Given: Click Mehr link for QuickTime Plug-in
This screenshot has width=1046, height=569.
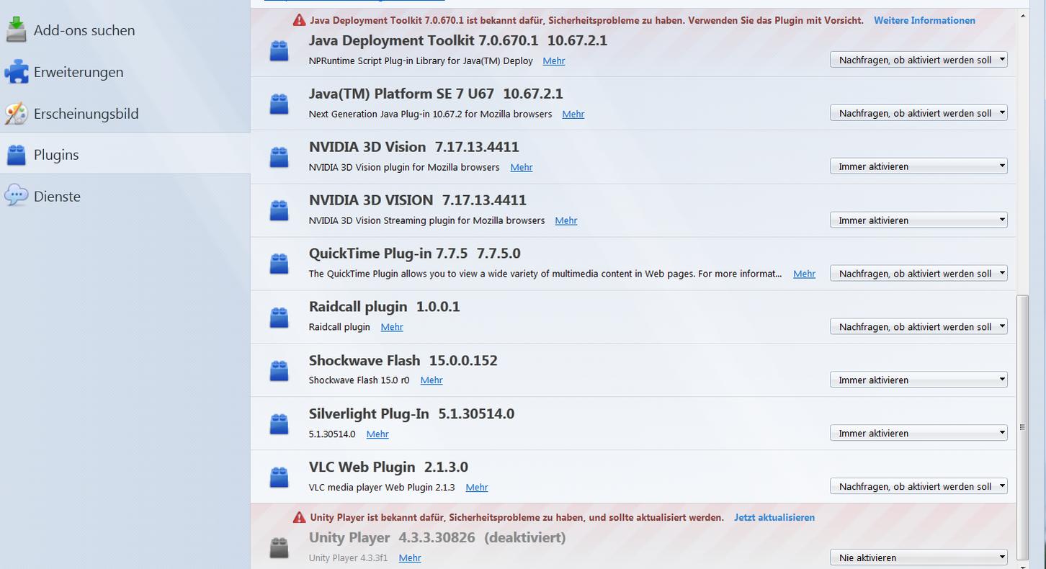Looking at the screenshot, I should pos(804,274).
